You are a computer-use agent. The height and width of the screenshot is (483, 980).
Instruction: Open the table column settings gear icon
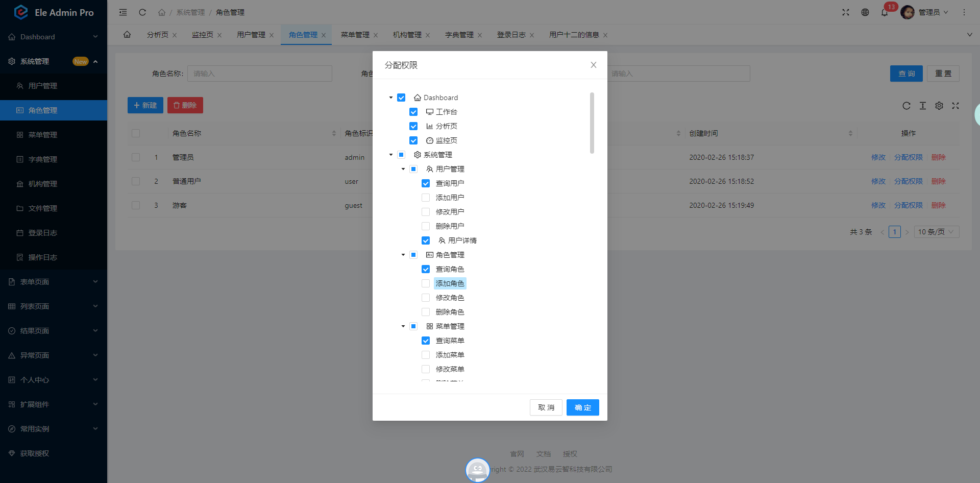click(x=939, y=106)
